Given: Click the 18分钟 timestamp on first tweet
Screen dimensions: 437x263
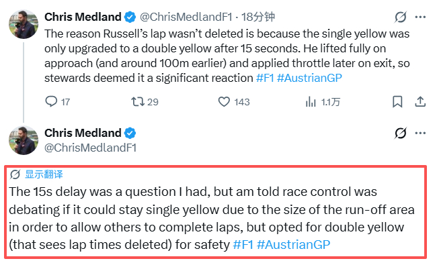Looking at the screenshot, I should pyautogui.click(x=257, y=17).
